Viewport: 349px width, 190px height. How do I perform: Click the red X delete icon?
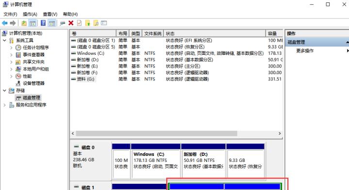click(x=71, y=23)
